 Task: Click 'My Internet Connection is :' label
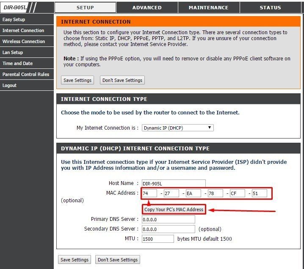point(108,128)
